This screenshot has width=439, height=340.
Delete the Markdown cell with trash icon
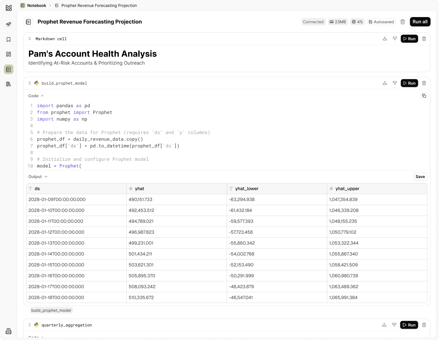pyautogui.click(x=424, y=39)
